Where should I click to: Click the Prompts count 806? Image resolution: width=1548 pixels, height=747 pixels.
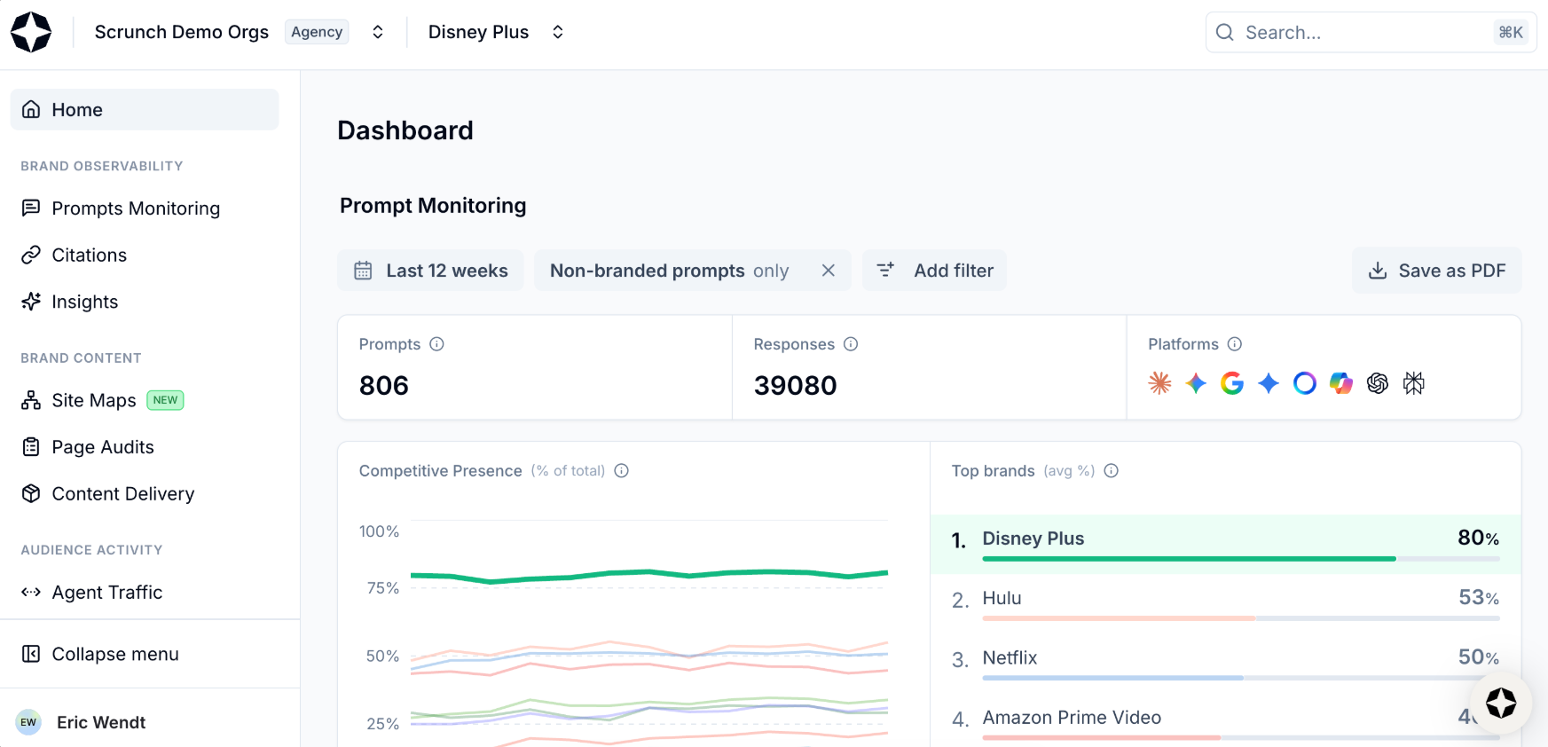tap(384, 386)
